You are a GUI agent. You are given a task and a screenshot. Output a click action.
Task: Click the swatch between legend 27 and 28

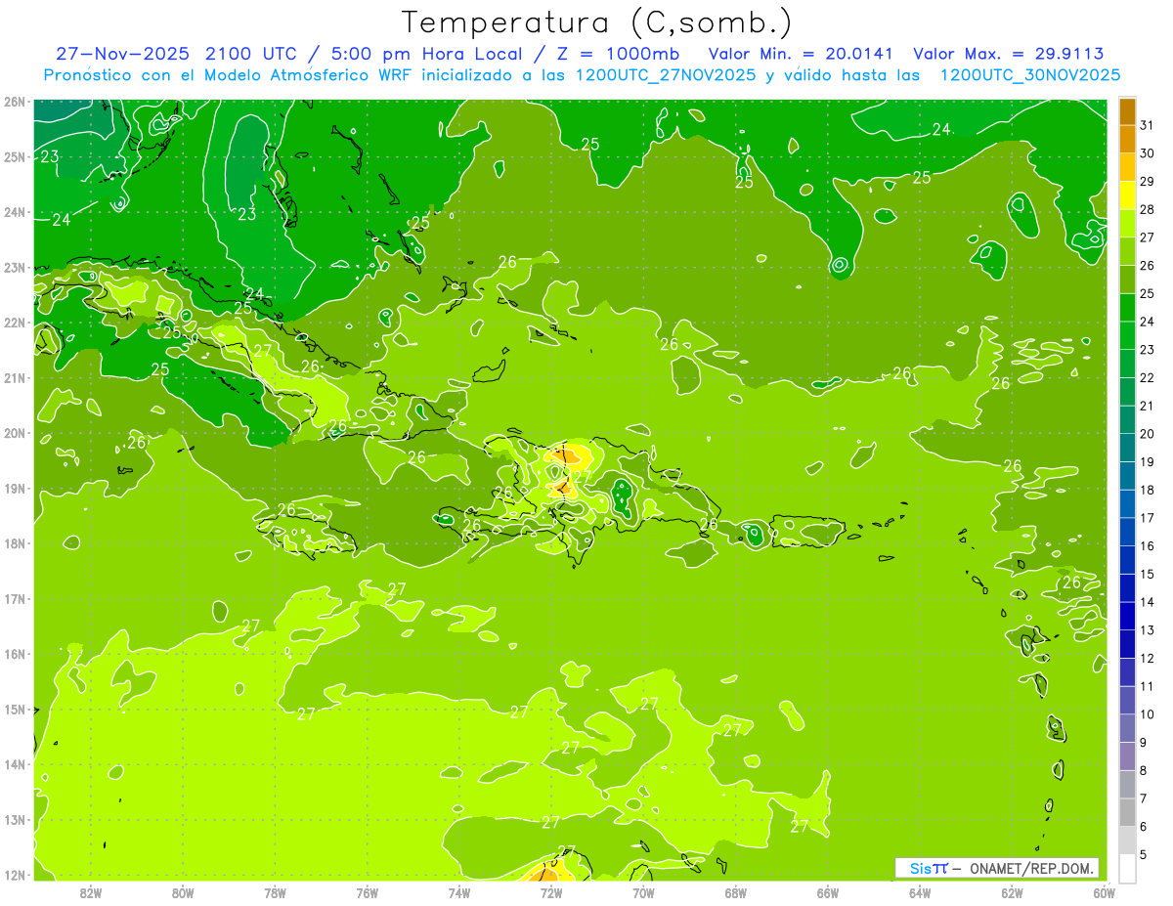point(1127,223)
